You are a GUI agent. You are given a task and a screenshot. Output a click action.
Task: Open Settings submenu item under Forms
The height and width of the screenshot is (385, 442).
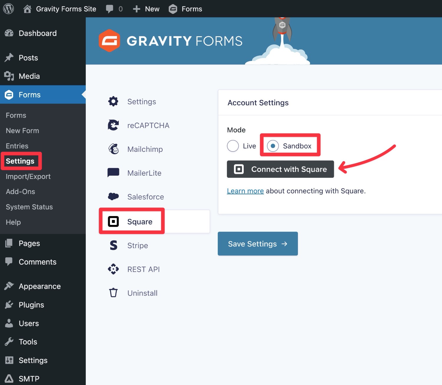click(x=20, y=161)
